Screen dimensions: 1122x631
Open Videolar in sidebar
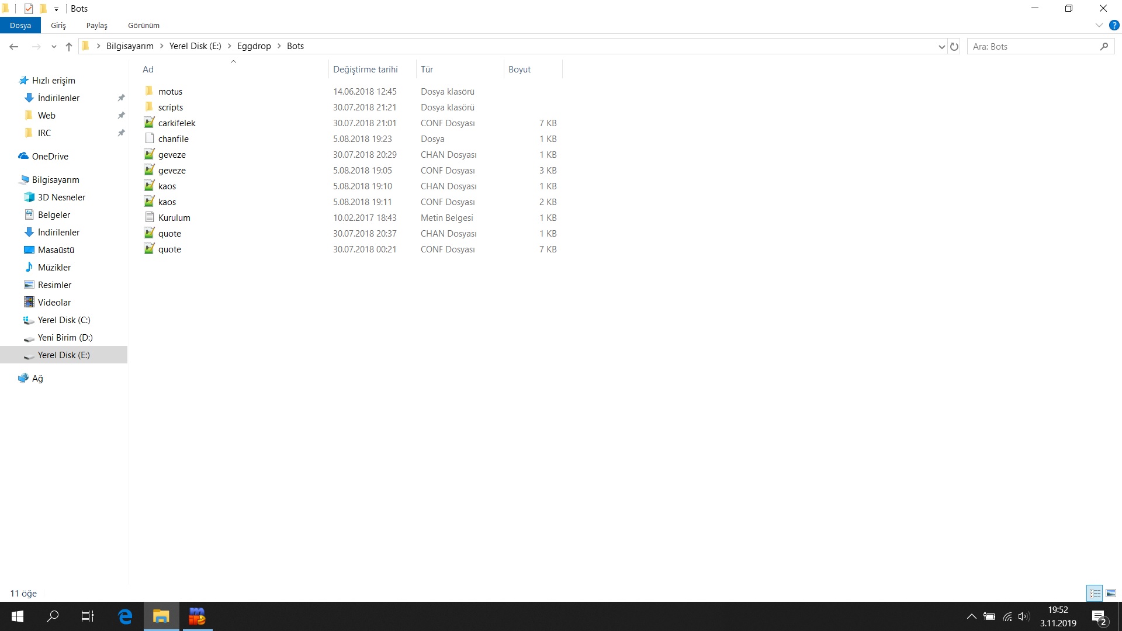click(54, 303)
